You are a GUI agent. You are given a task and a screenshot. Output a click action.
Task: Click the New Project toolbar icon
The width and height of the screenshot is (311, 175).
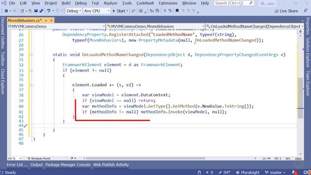pos(22,11)
